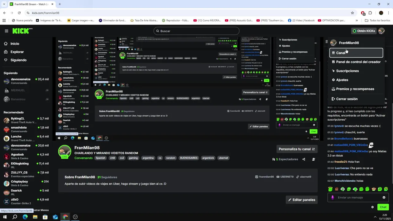Open Panel de control del creador
The height and width of the screenshot is (221, 393).
[356, 62]
